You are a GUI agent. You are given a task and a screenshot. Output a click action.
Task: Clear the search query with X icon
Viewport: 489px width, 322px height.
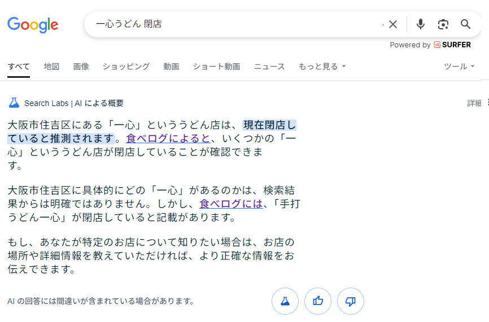pyautogui.click(x=393, y=24)
